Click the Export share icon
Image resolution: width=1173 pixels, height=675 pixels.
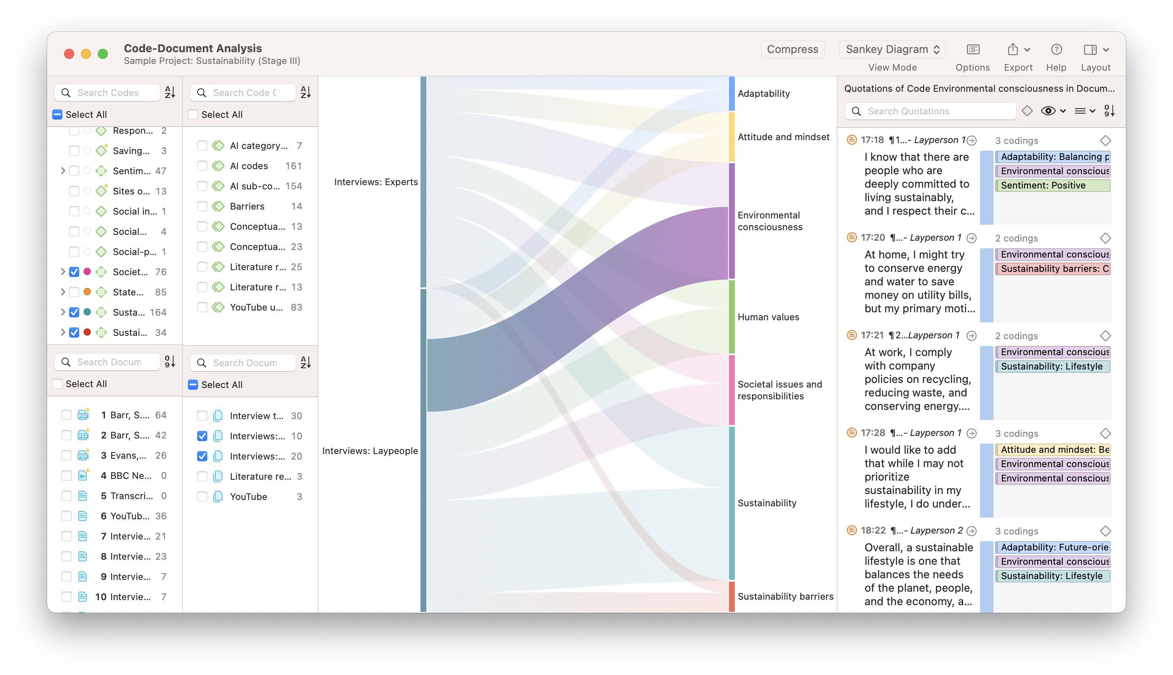tap(1013, 50)
